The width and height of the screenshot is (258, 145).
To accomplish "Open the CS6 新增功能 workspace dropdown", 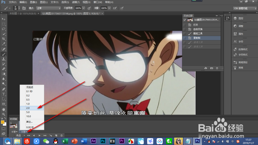I will pos(245,8).
